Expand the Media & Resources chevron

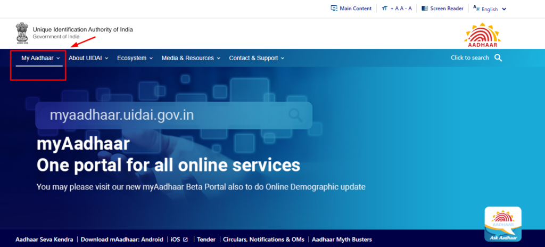218,59
